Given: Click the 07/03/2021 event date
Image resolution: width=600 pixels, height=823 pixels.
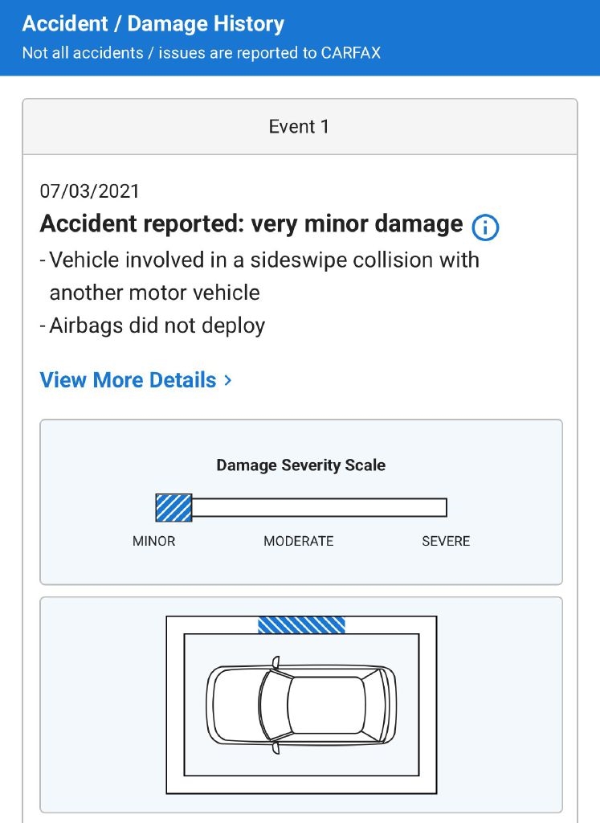Looking at the screenshot, I should tap(89, 191).
